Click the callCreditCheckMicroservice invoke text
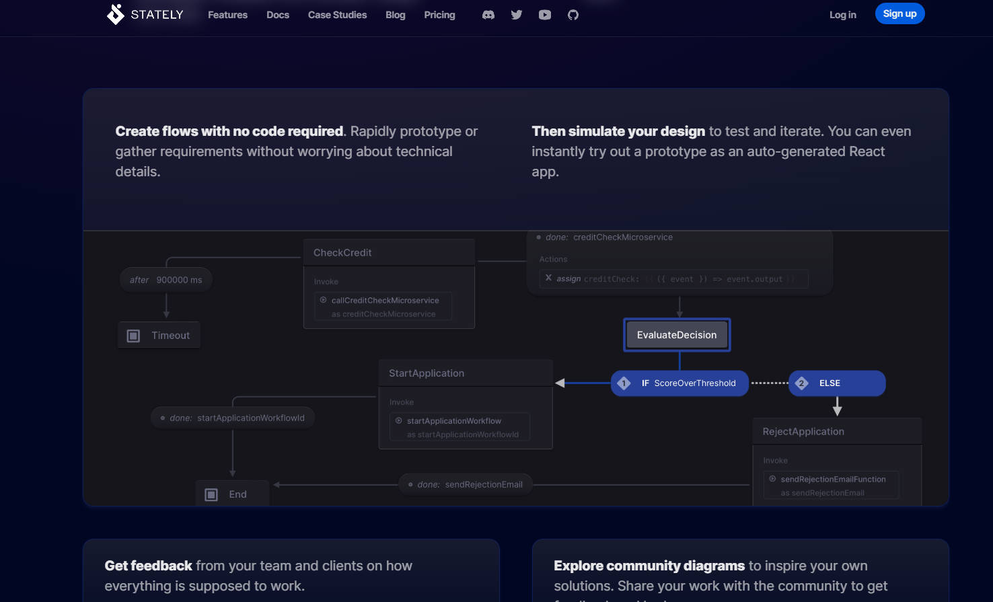 point(385,300)
